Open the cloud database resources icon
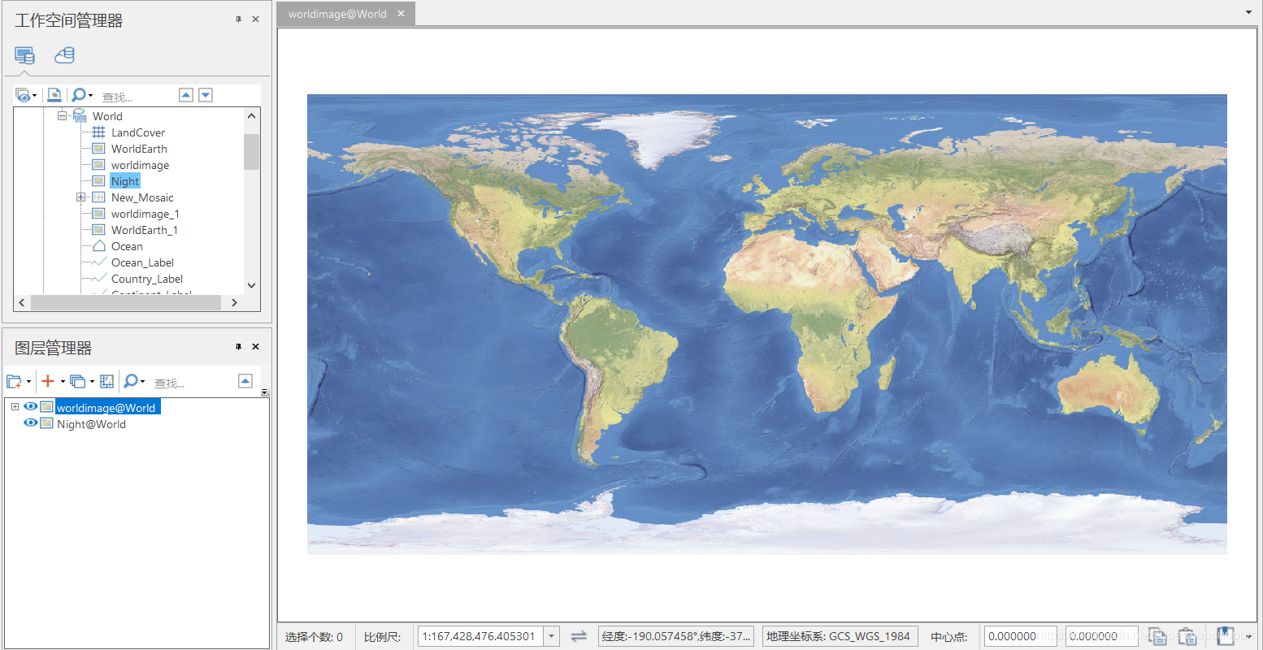Screen dimensions: 1263x650 [64, 55]
